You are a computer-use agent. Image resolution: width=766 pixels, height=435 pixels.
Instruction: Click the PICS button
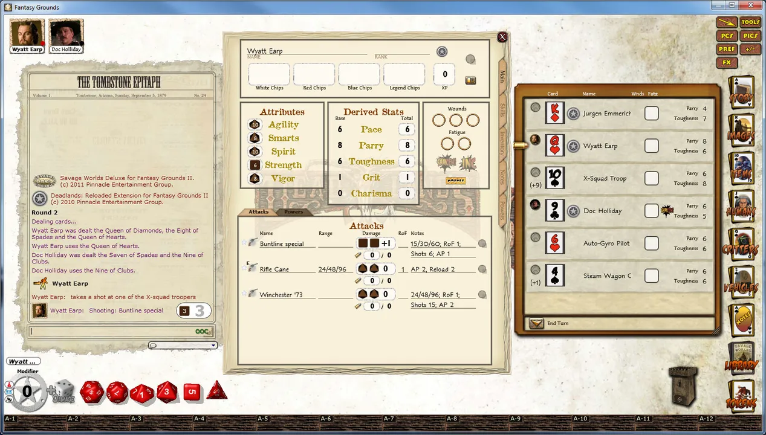tap(750, 36)
